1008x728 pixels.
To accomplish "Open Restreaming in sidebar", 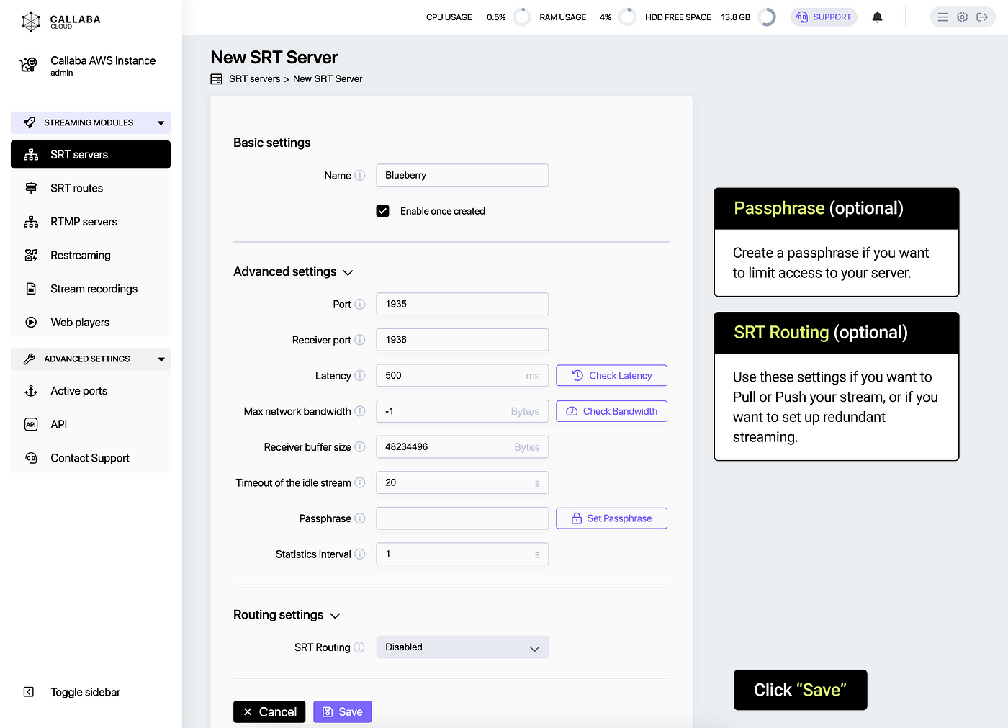I will (x=91, y=255).
